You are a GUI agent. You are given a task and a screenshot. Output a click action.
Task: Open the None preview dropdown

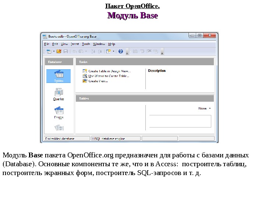point(205,108)
